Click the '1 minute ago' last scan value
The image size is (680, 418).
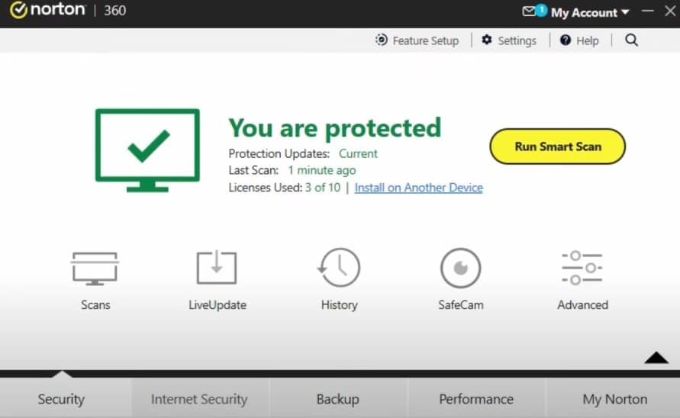tap(322, 170)
